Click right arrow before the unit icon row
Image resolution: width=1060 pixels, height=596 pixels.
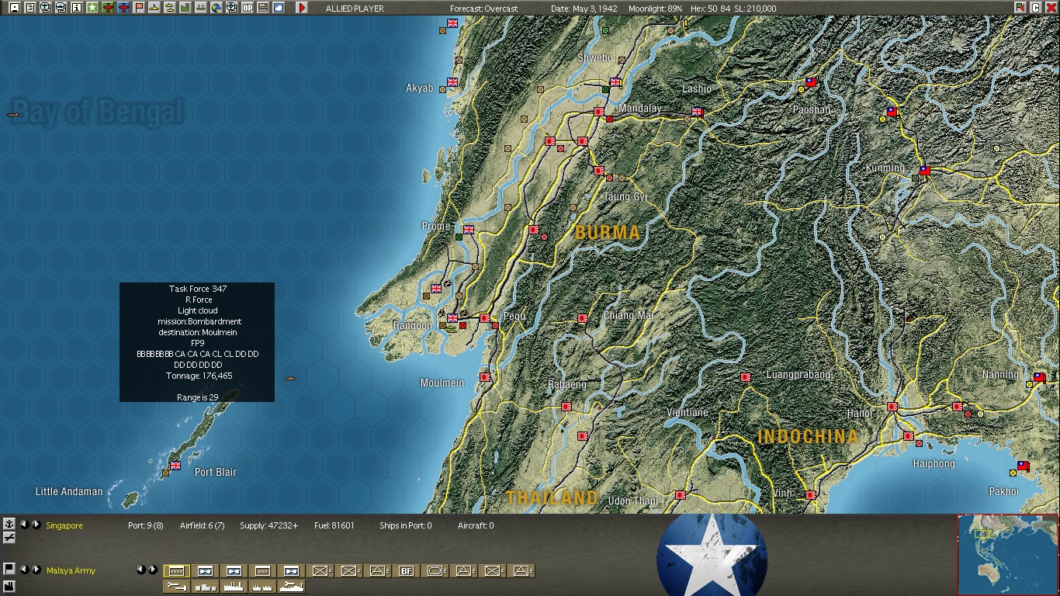153,570
